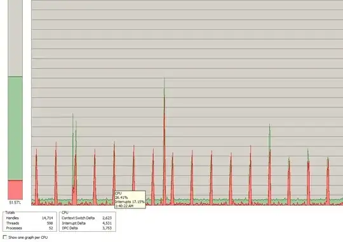Select the Interrupt Delta label

[74, 223]
